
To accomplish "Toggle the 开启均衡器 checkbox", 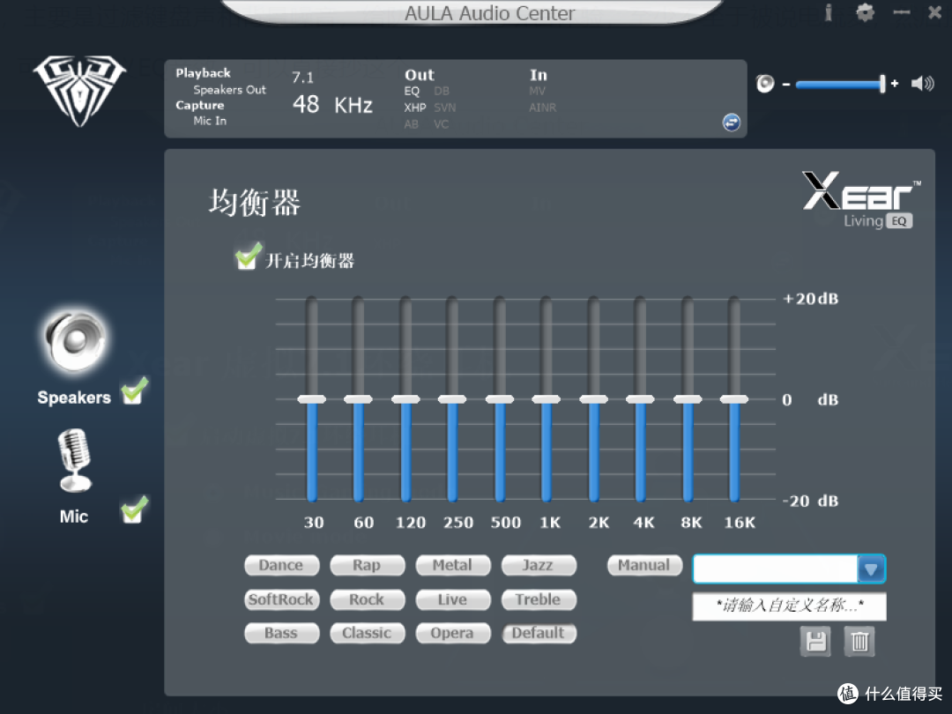I will pos(248,257).
